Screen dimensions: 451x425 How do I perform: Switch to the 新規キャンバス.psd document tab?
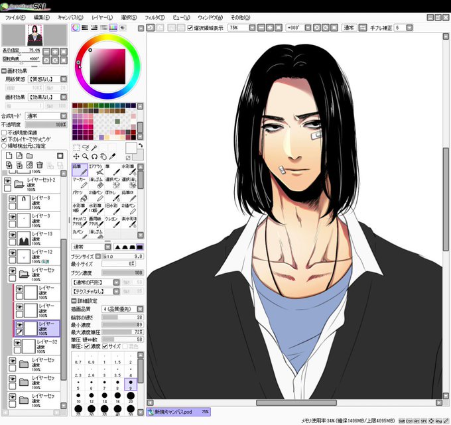(x=178, y=412)
